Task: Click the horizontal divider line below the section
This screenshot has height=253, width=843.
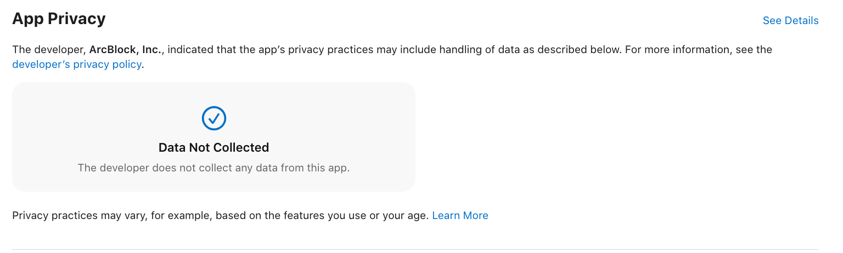Action: point(415,249)
